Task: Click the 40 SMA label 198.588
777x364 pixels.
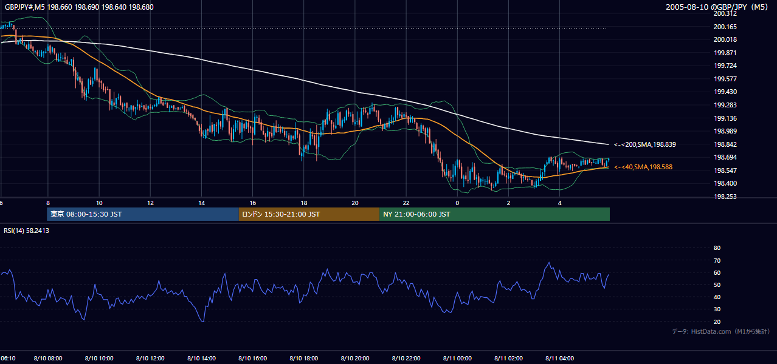Action: [643, 167]
